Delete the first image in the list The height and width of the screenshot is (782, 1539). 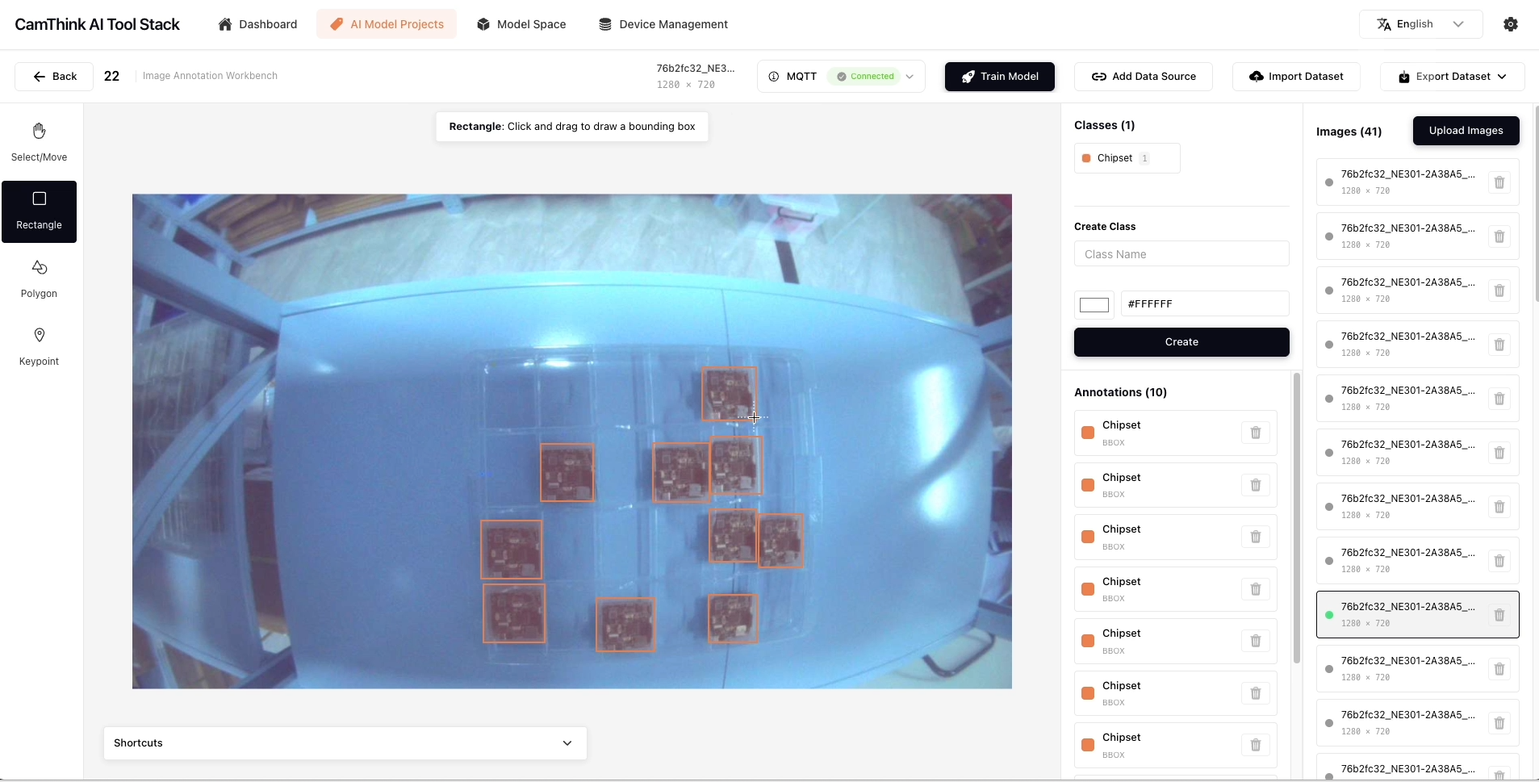[x=1499, y=182]
